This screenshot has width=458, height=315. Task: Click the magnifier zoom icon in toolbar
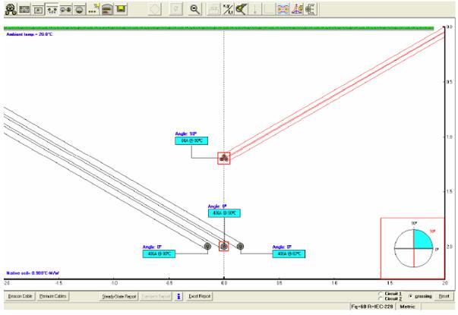[x=195, y=8]
